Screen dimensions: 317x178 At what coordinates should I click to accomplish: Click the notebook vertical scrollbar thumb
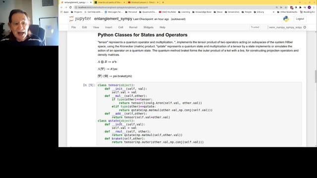click(316, 76)
